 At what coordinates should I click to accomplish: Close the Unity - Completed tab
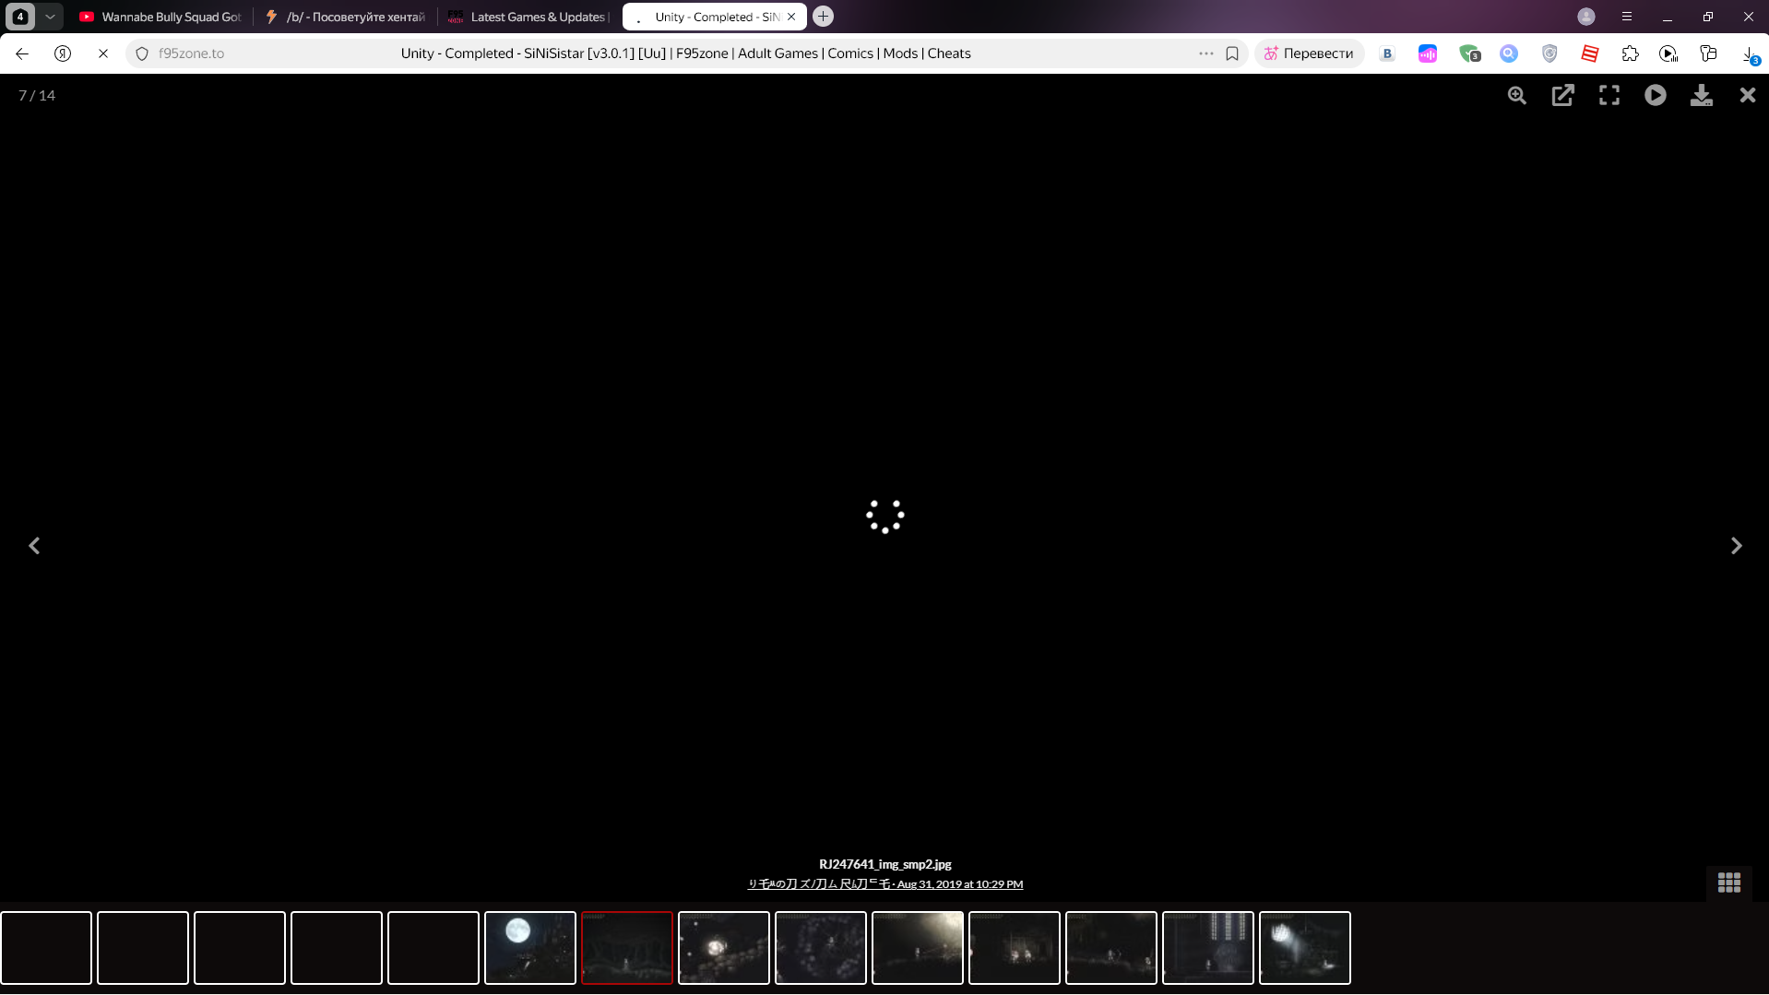point(791,17)
